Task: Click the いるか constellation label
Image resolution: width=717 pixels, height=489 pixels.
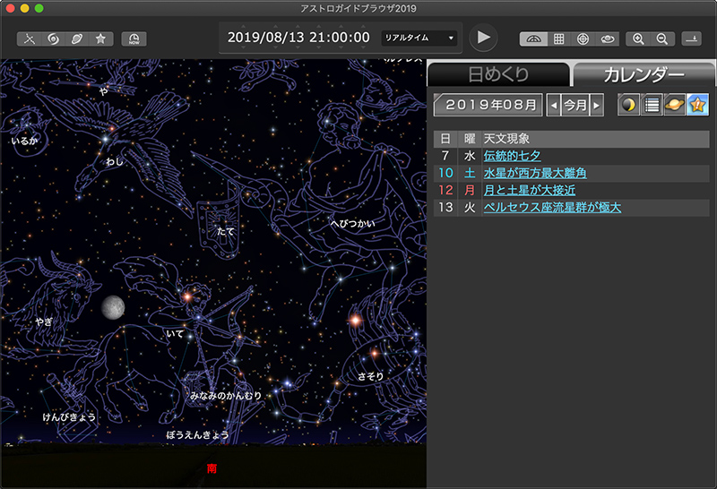Action: [x=24, y=141]
